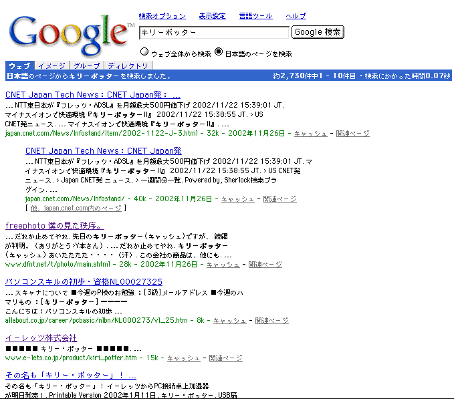Open first 'CNET Japan Tech News' result
The height and width of the screenshot is (399, 454).
click(x=92, y=95)
